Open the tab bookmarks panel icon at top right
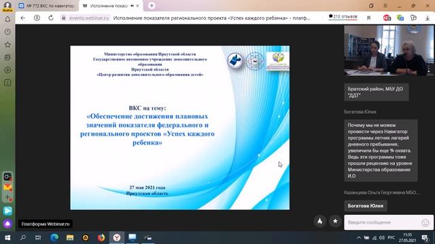 pyautogui.click(x=371, y=5)
